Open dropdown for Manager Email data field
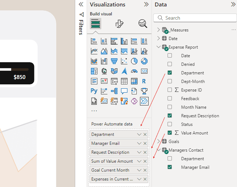Screen dimensions: 237x187 [139, 143]
